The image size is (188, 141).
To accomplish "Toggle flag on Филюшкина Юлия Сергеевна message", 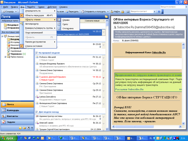I will point(104,105).
